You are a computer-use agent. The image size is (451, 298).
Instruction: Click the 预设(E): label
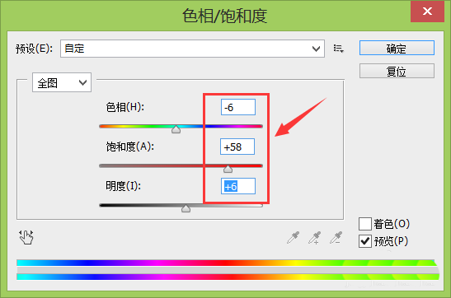pyautogui.click(x=35, y=49)
